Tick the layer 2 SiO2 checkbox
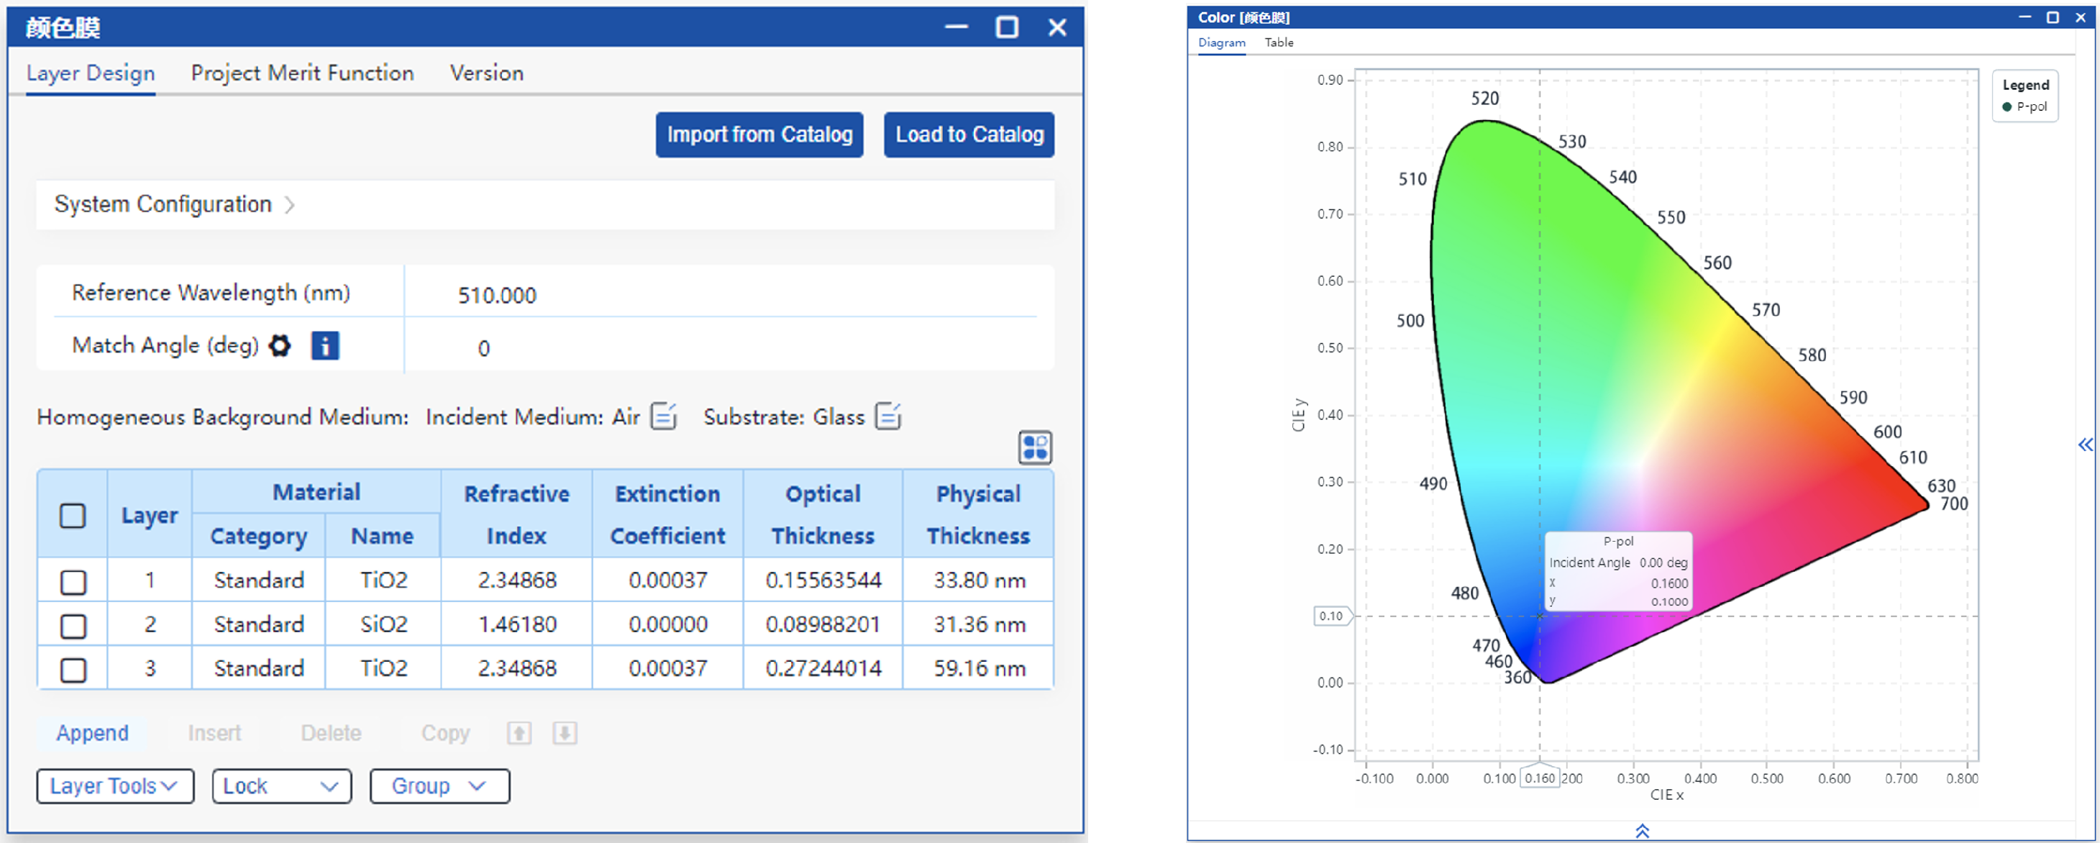Image resolution: width=2100 pixels, height=843 pixels. [73, 625]
